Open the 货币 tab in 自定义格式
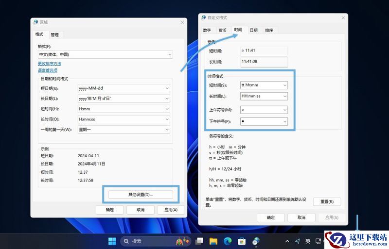389x249 pixels. point(223,30)
